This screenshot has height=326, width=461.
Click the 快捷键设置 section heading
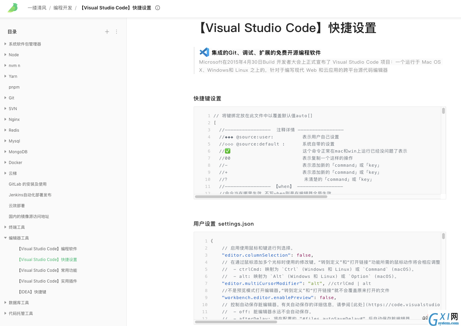[207, 99]
